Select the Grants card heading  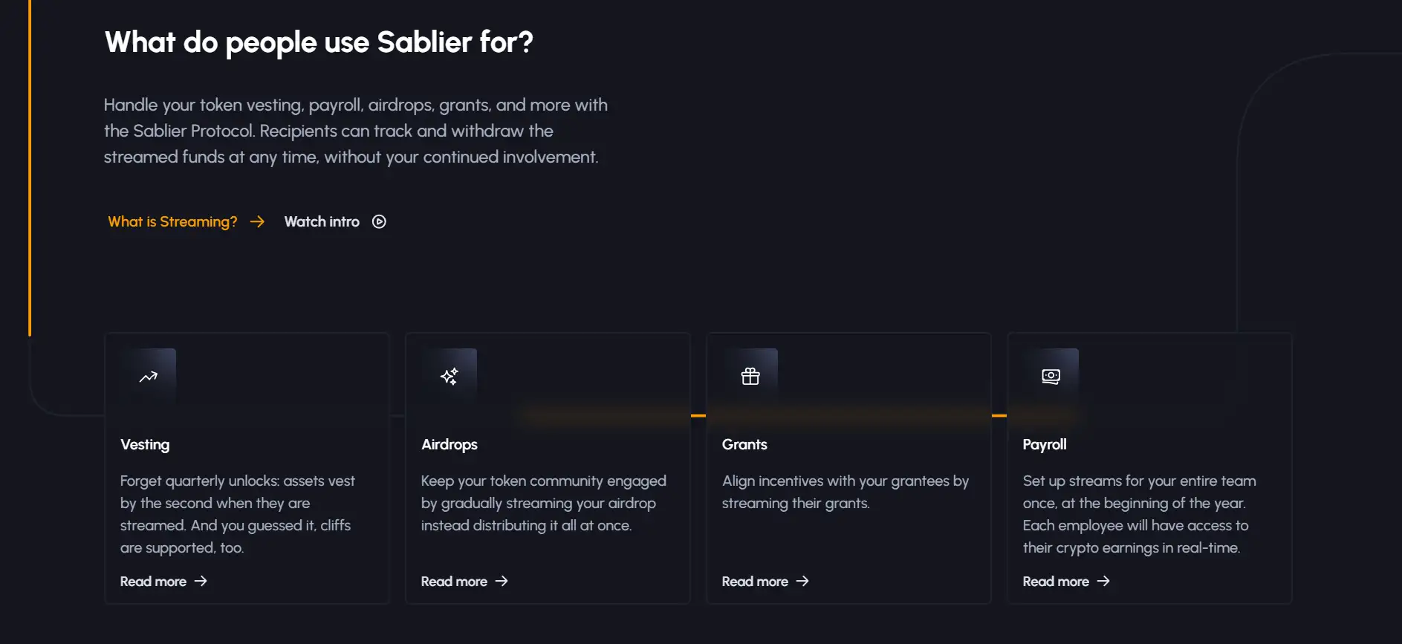pos(744,444)
